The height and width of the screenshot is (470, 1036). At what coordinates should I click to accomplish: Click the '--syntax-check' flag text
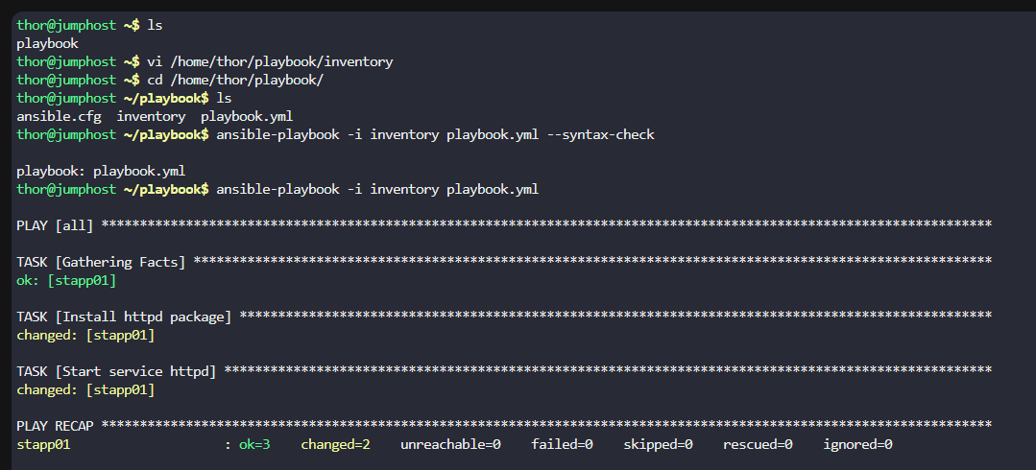[601, 134]
